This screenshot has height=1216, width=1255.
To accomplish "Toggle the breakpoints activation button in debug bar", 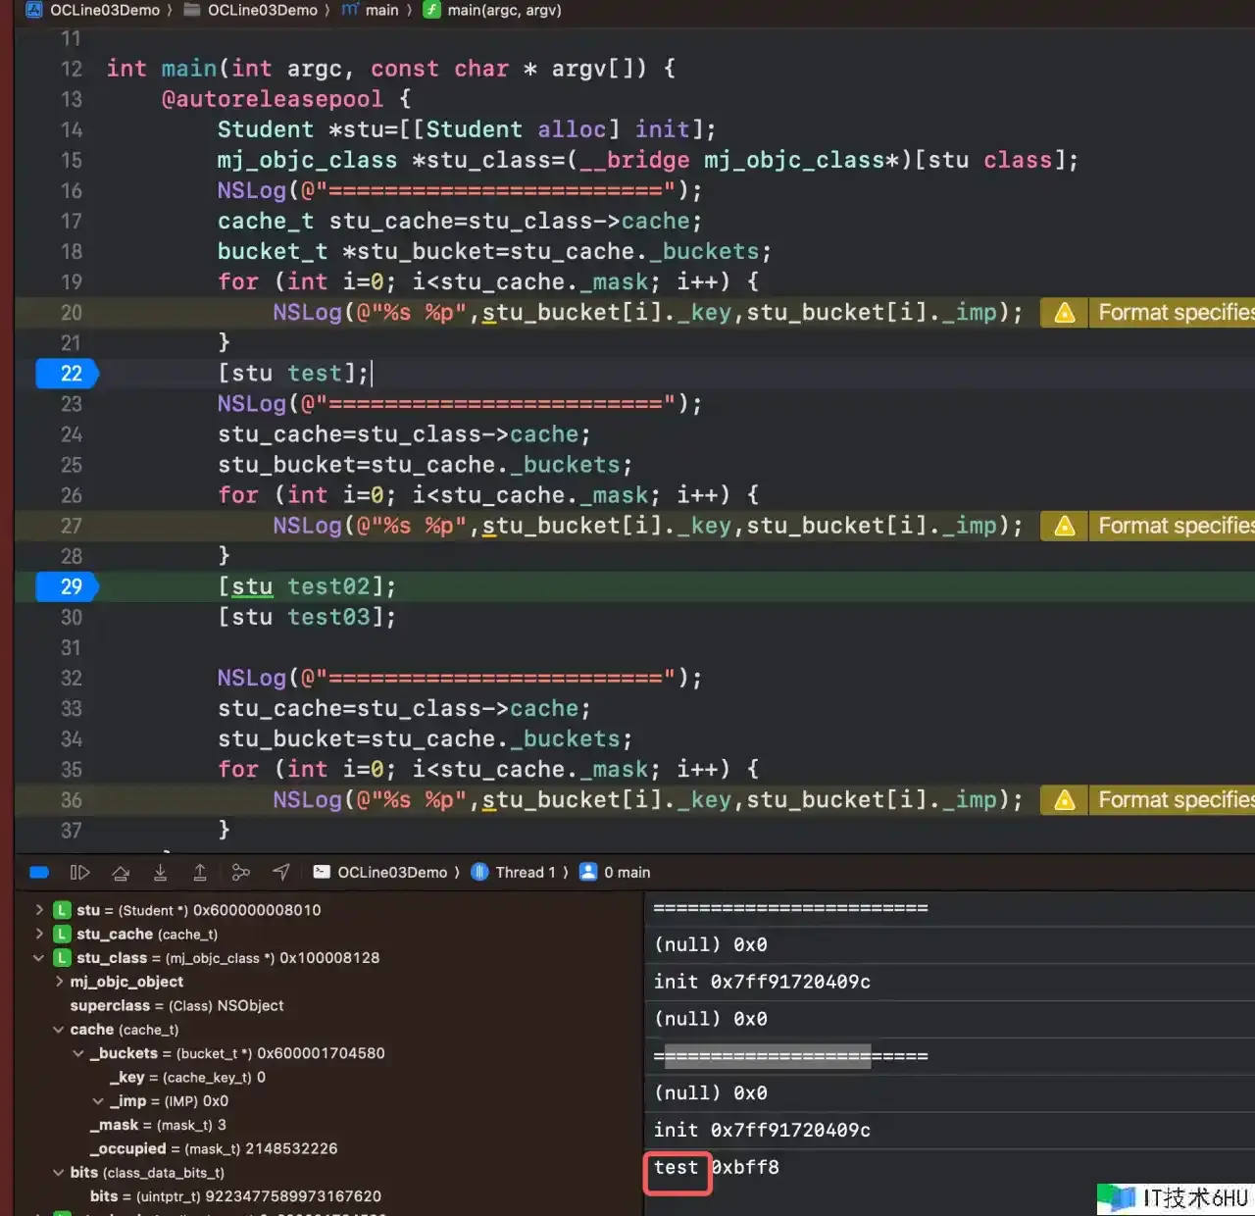I will pyautogui.click(x=39, y=873).
